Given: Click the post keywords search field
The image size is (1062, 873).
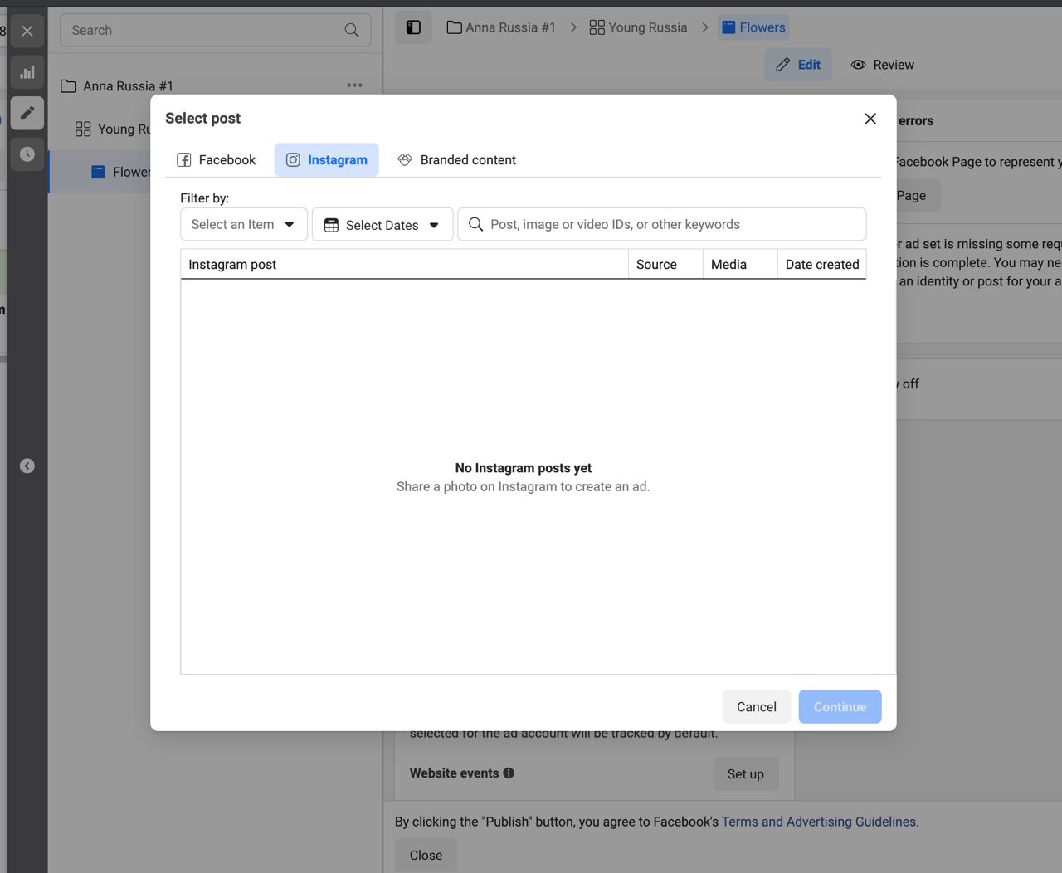Looking at the screenshot, I should (x=662, y=224).
